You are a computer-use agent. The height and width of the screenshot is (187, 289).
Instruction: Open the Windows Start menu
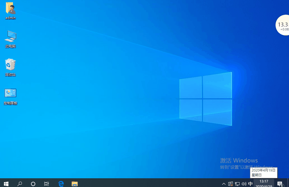coord(6,184)
